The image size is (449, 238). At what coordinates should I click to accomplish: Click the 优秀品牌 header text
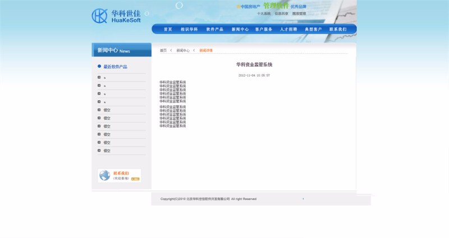pos(299,7)
